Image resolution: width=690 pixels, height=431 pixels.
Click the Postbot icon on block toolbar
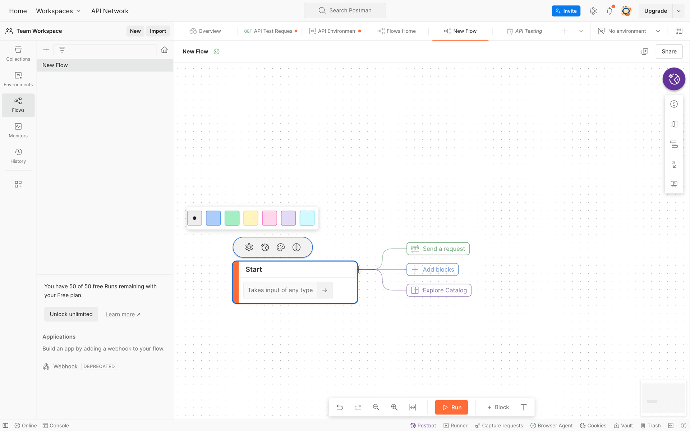pos(265,247)
